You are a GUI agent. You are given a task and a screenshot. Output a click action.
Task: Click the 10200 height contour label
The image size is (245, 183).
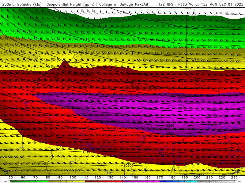click(x=198, y=118)
